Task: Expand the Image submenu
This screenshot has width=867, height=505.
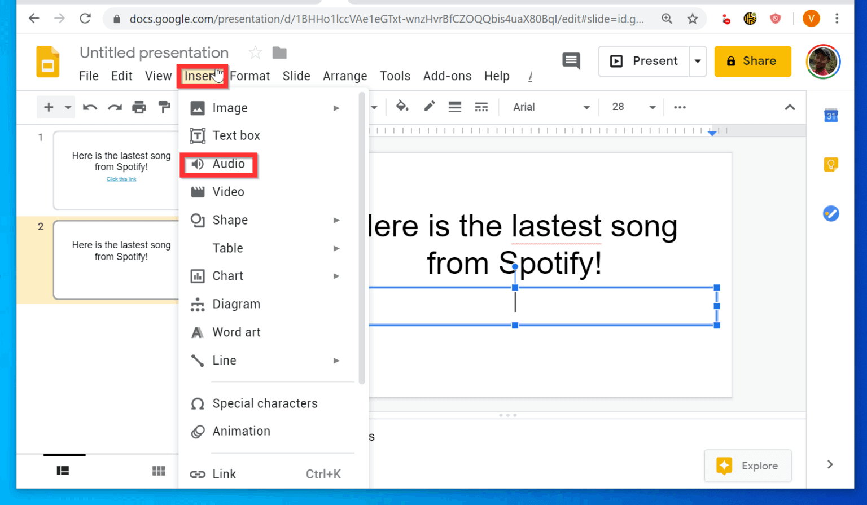Action: [336, 108]
